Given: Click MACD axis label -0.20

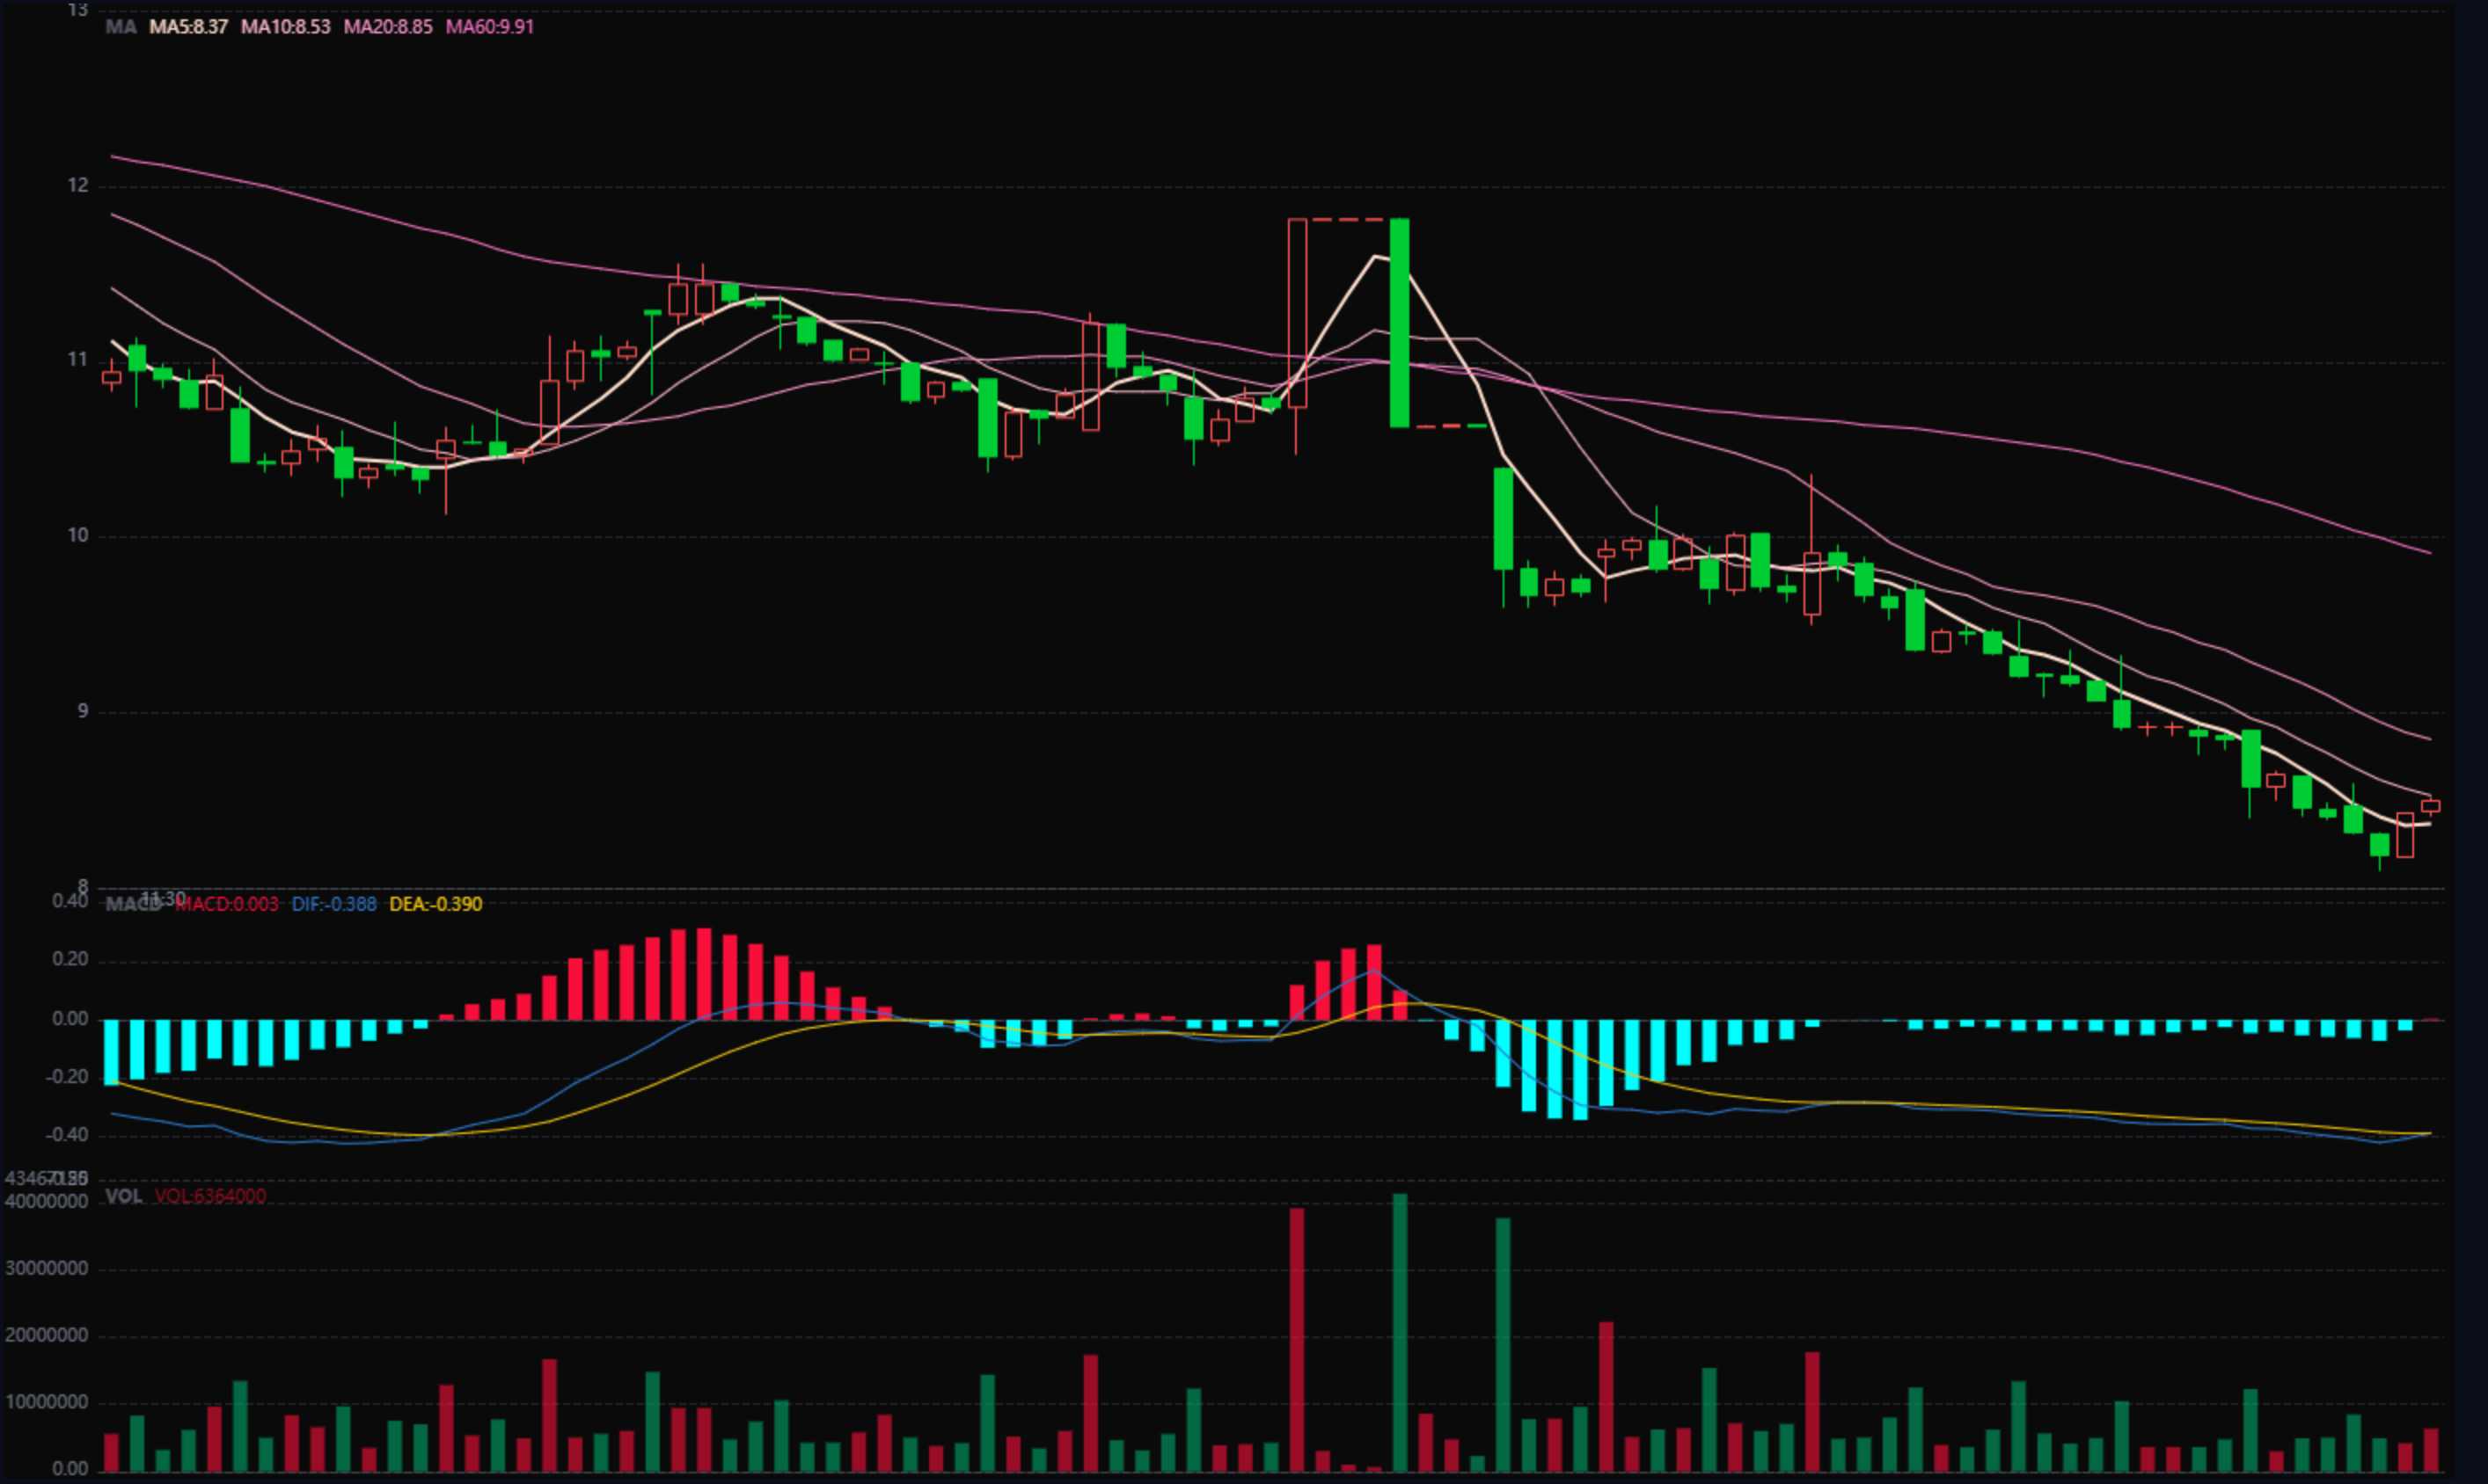Looking at the screenshot, I should [67, 1077].
